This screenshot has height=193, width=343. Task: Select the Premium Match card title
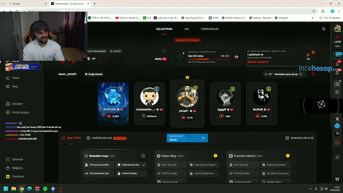click(x=244, y=156)
